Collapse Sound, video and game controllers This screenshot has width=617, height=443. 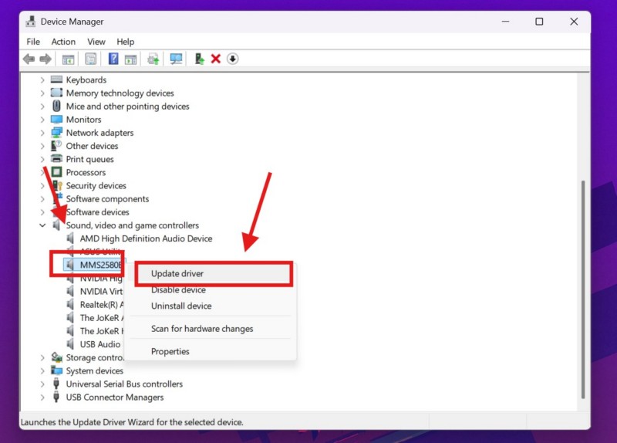[42, 225]
